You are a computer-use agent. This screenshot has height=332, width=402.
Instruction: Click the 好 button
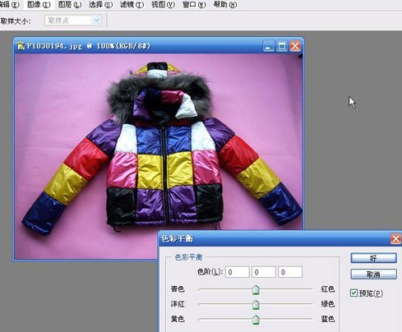[373, 258]
